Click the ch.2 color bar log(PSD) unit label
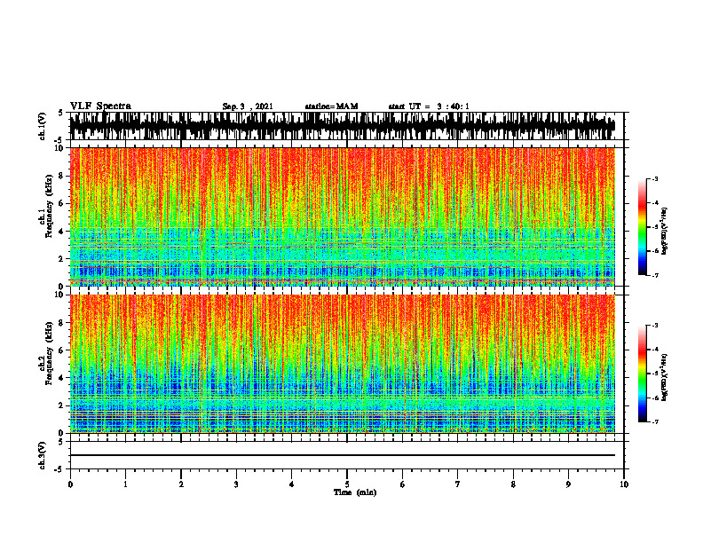 [x=665, y=377]
